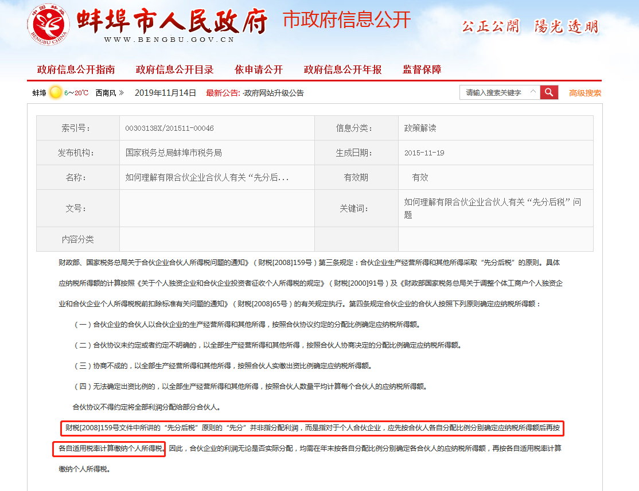Click the 政策解读 category value

(x=420, y=128)
